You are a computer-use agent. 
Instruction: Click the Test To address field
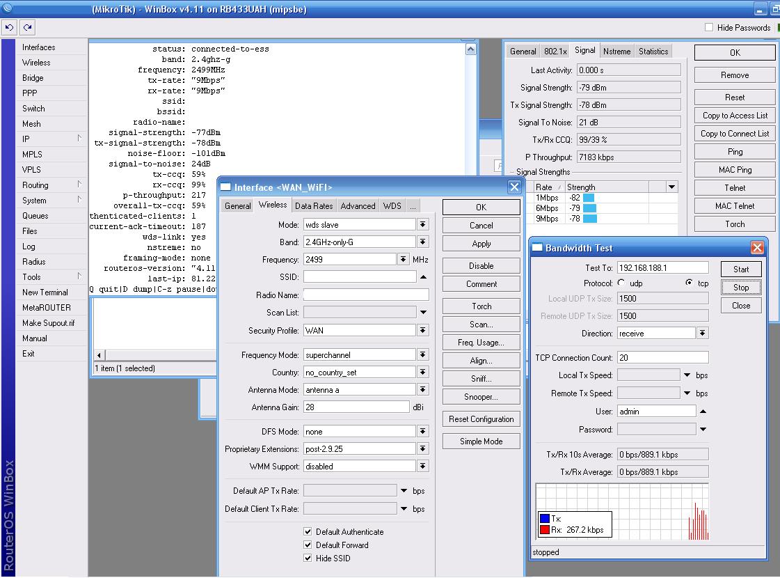[662, 268]
